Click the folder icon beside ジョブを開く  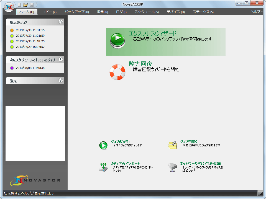click(x=173, y=145)
